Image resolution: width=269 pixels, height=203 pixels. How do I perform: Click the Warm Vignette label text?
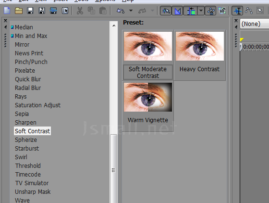click(148, 120)
